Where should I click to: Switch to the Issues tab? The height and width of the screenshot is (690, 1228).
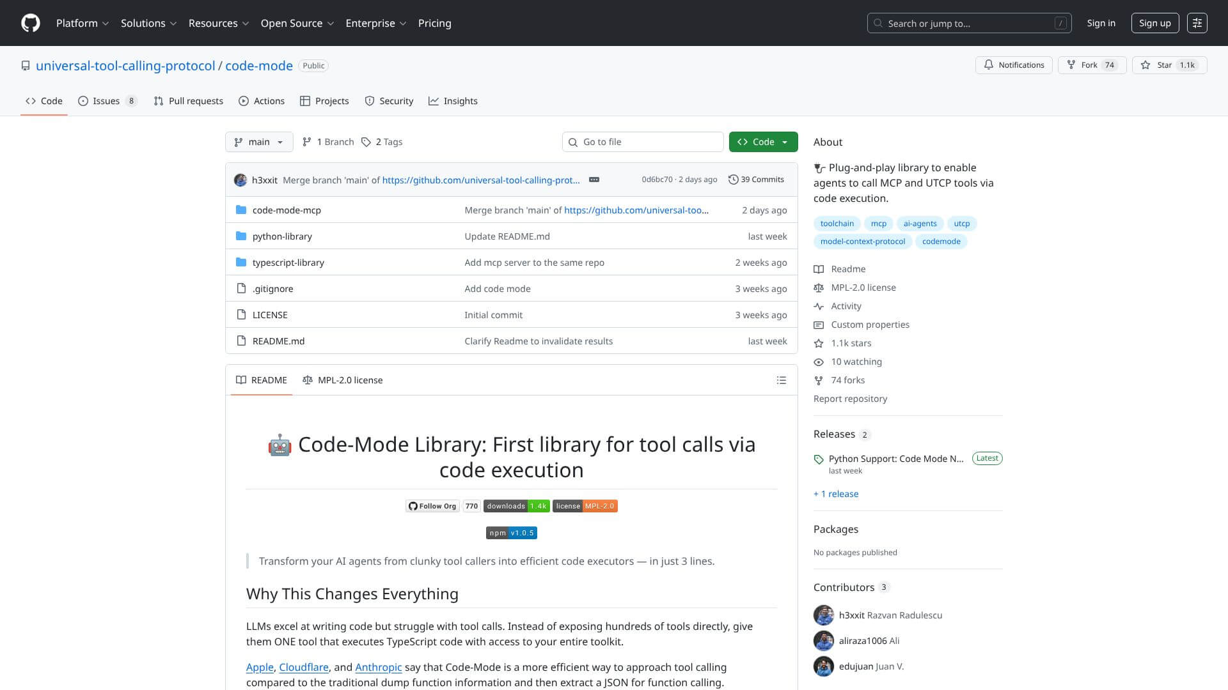coord(107,101)
